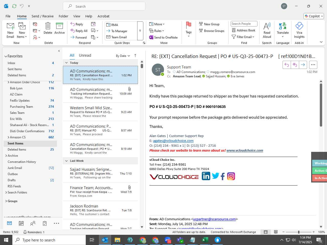The width and height of the screenshot is (327, 245).
Task: Click LinkedIn icon in email signature
Action: click(206, 176)
